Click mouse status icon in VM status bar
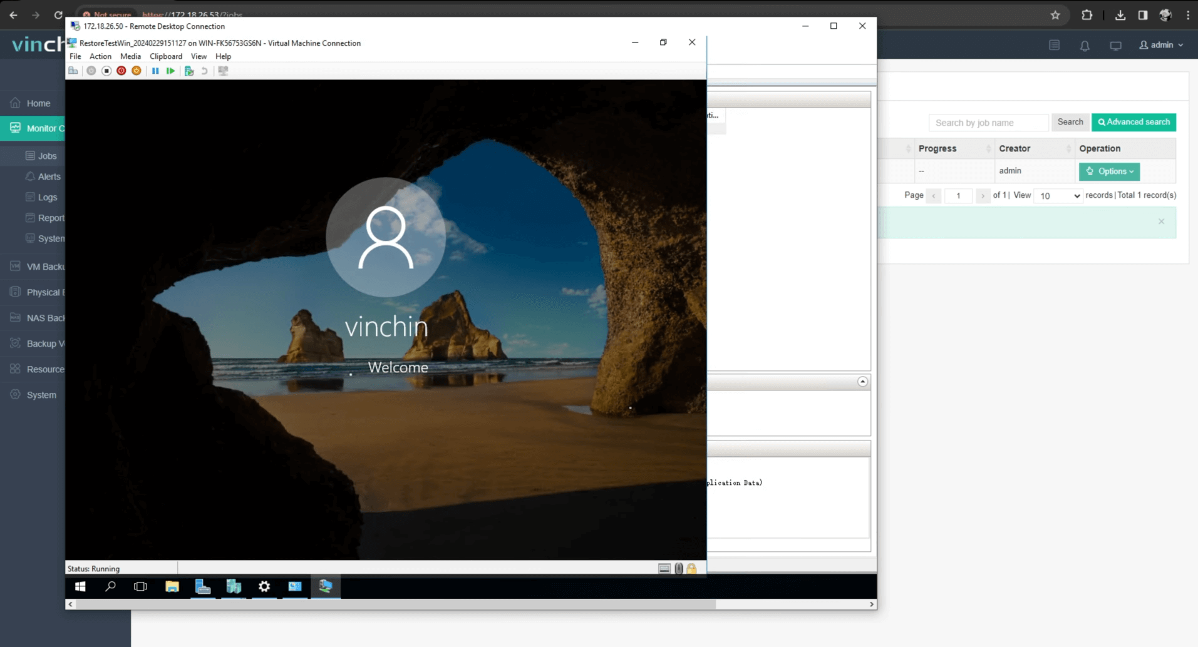This screenshot has width=1198, height=647. (679, 568)
